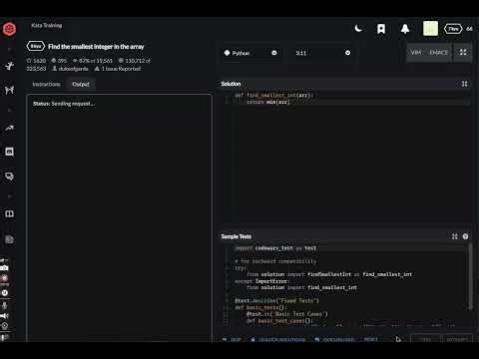Open the bookmarks icon in header
Viewport: 479px width, 359px height.
(381, 29)
